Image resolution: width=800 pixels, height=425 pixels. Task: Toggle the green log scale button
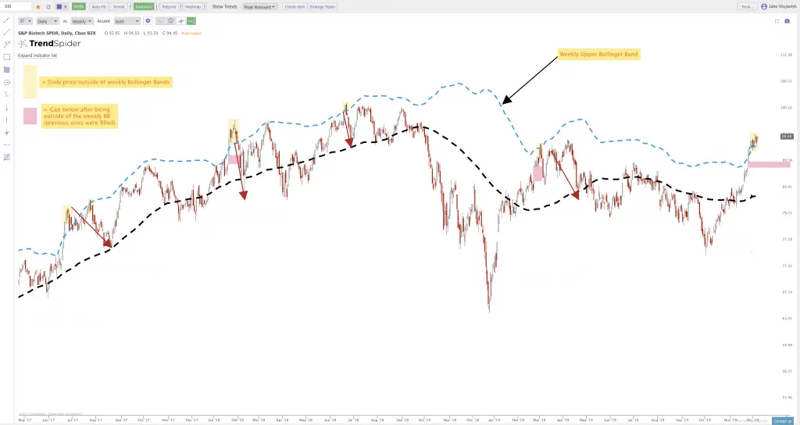click(x=191, y=21)
